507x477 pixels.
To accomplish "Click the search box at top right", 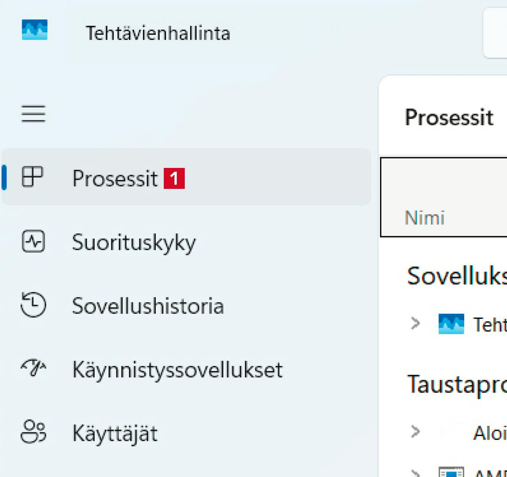I will [496, 33].
